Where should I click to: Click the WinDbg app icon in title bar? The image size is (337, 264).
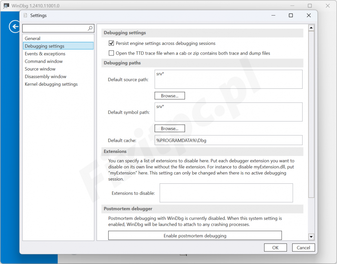coord(6,6)
